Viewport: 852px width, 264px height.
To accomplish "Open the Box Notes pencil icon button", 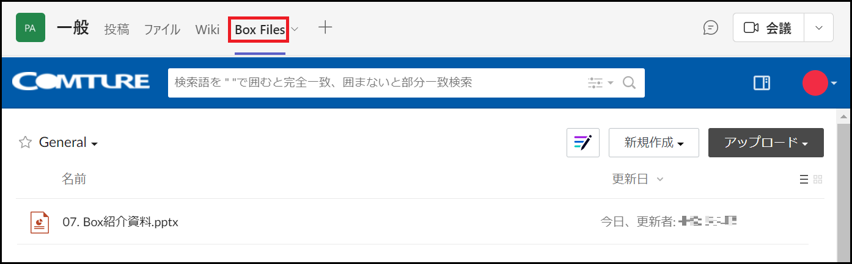I will (583, 143).
